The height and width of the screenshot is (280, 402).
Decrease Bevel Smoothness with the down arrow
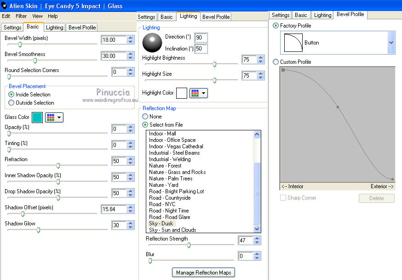(131, 58)
